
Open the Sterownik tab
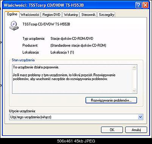click(x=88, y=15)
